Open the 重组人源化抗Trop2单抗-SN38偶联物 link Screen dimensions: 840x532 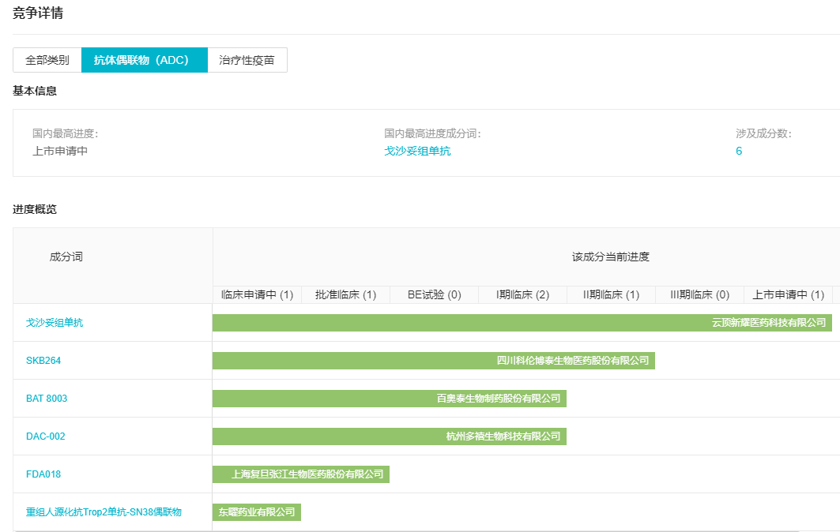click(104, 512)
